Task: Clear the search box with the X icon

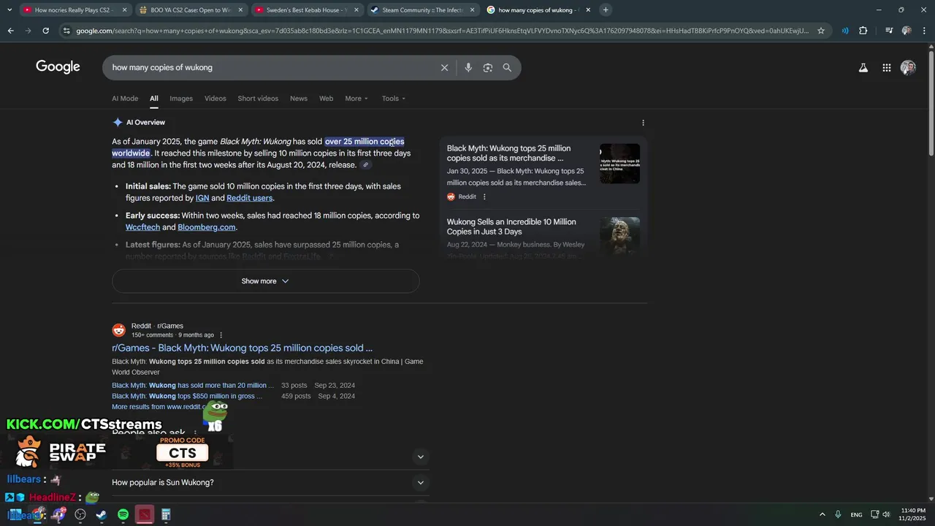Action: point(444,67)
